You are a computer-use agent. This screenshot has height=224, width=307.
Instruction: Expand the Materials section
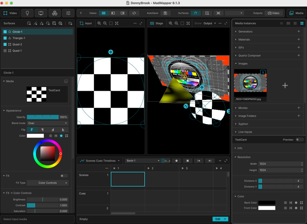click(236, 40)
